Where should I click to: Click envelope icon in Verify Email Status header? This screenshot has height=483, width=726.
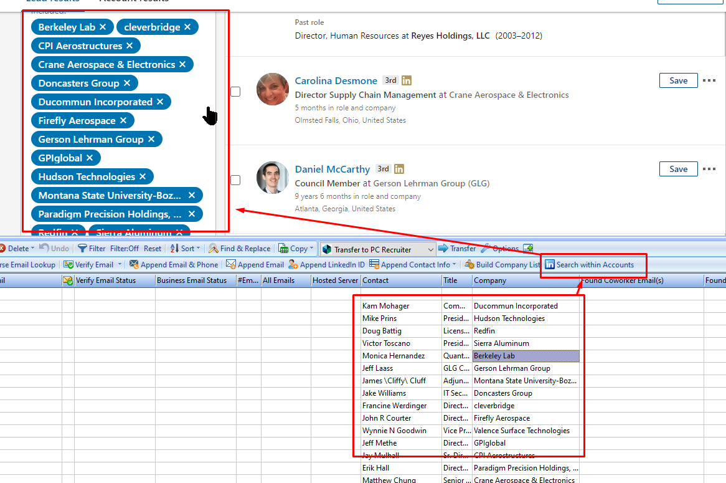click(x=68, y=280)
